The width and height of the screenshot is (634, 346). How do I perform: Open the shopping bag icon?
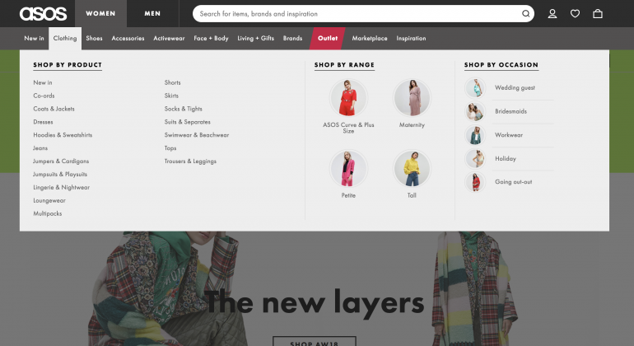coord(598,14)
